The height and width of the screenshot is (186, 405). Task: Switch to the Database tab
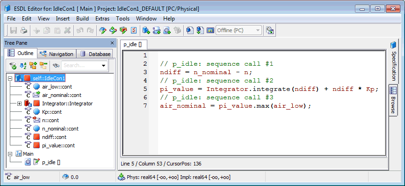[x=95, y=54]
